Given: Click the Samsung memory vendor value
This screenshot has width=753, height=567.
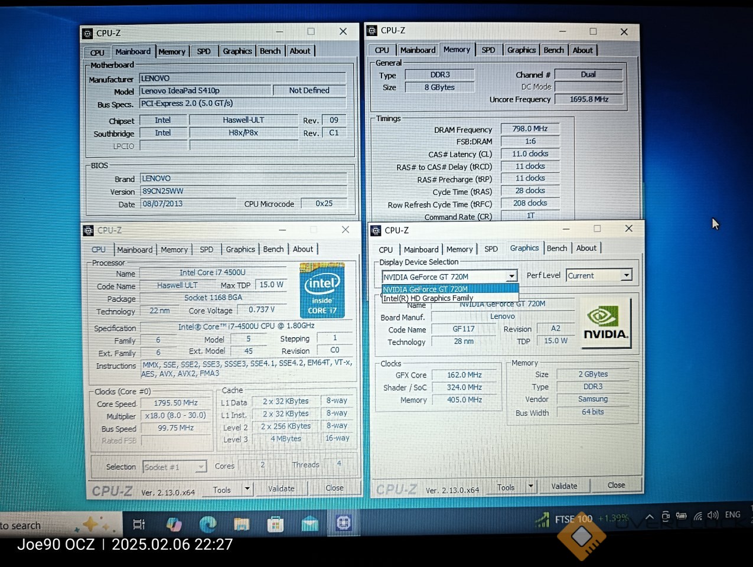Looking at the screenshot, I should tap(592, 399).
